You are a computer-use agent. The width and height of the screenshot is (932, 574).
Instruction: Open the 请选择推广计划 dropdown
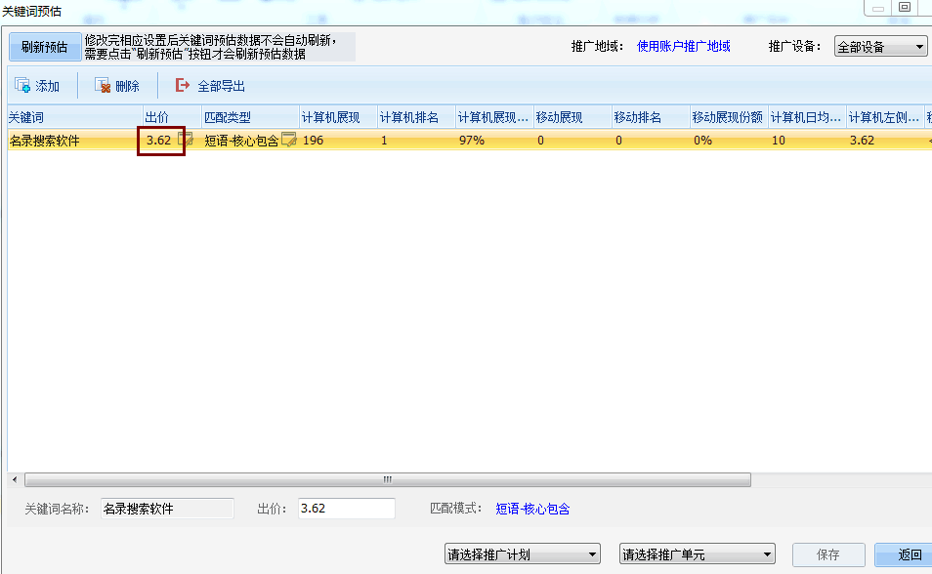point(522,553)
